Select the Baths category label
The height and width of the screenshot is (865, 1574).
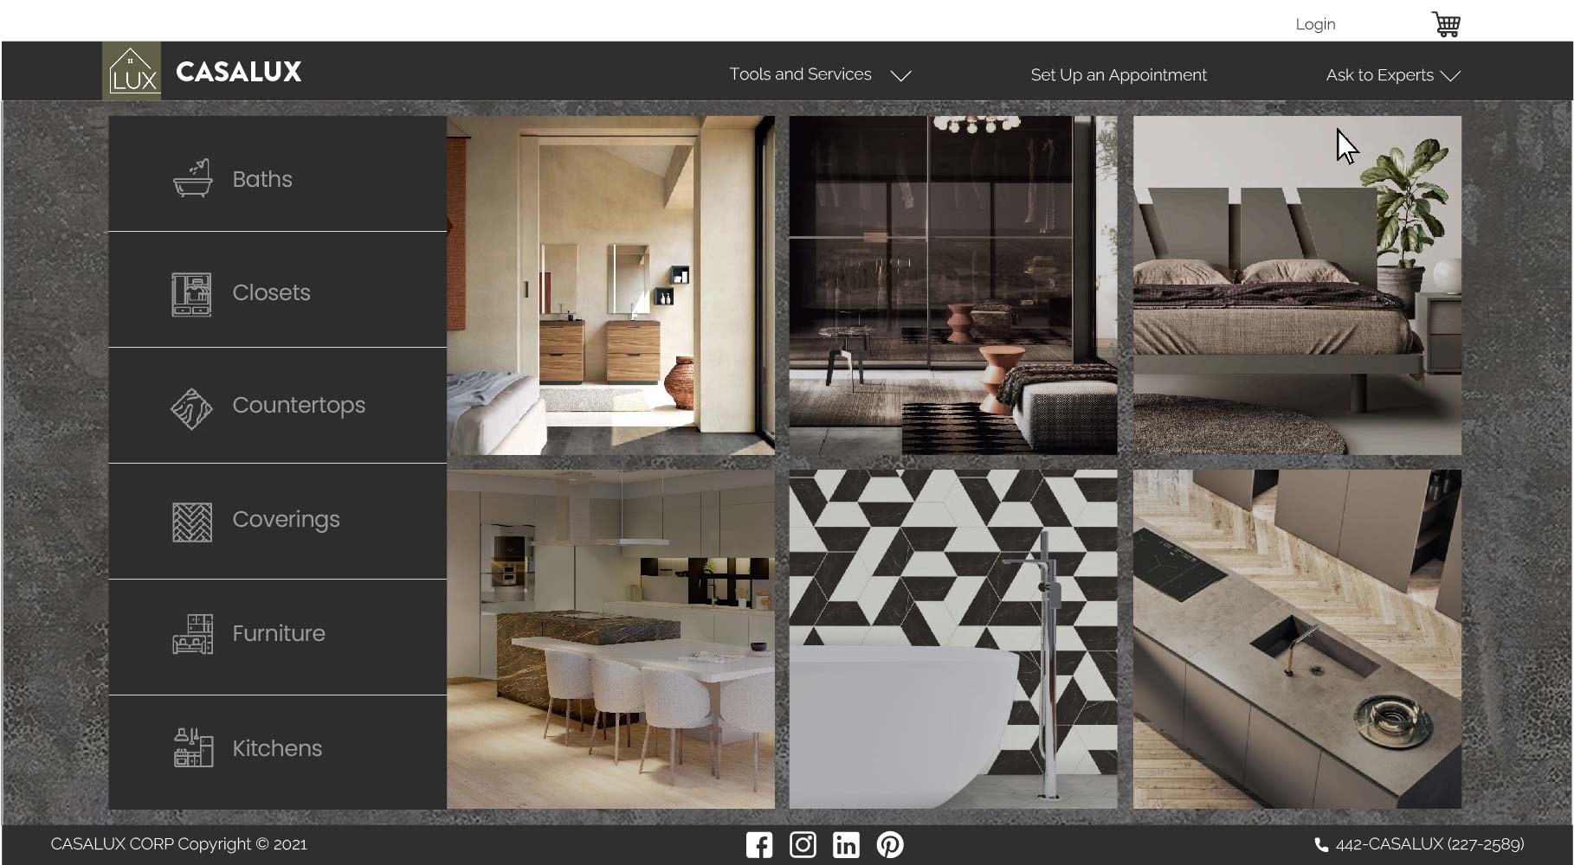coord(262,179)
